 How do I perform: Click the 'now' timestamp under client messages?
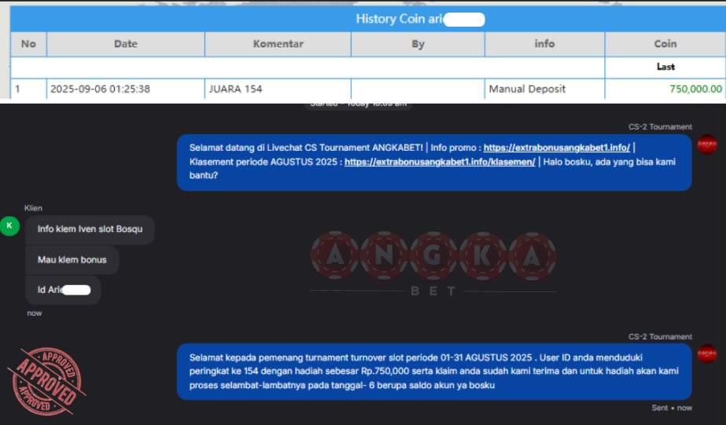pos(35,313)
